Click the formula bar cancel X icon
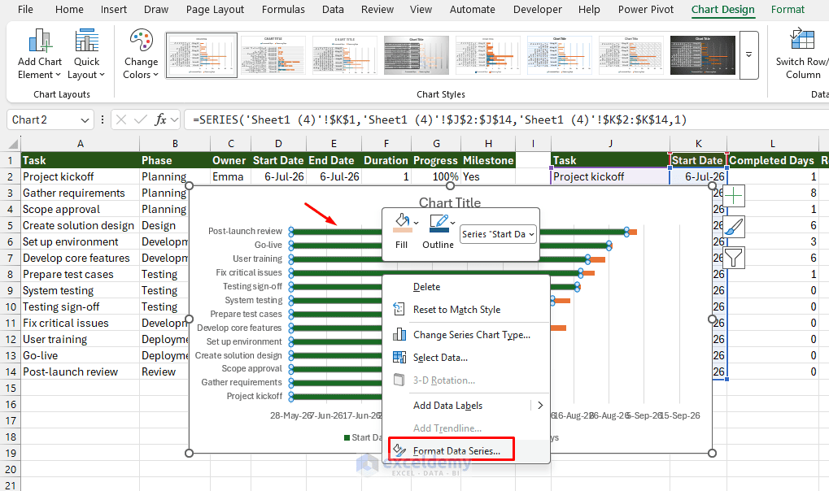Screen dimensions: 829x491 pos(121,120)
